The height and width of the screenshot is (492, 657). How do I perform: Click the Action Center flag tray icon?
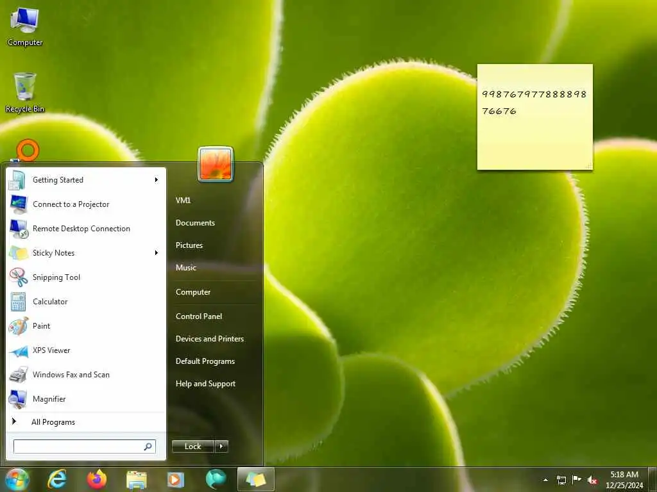click(x=577, y=479)
